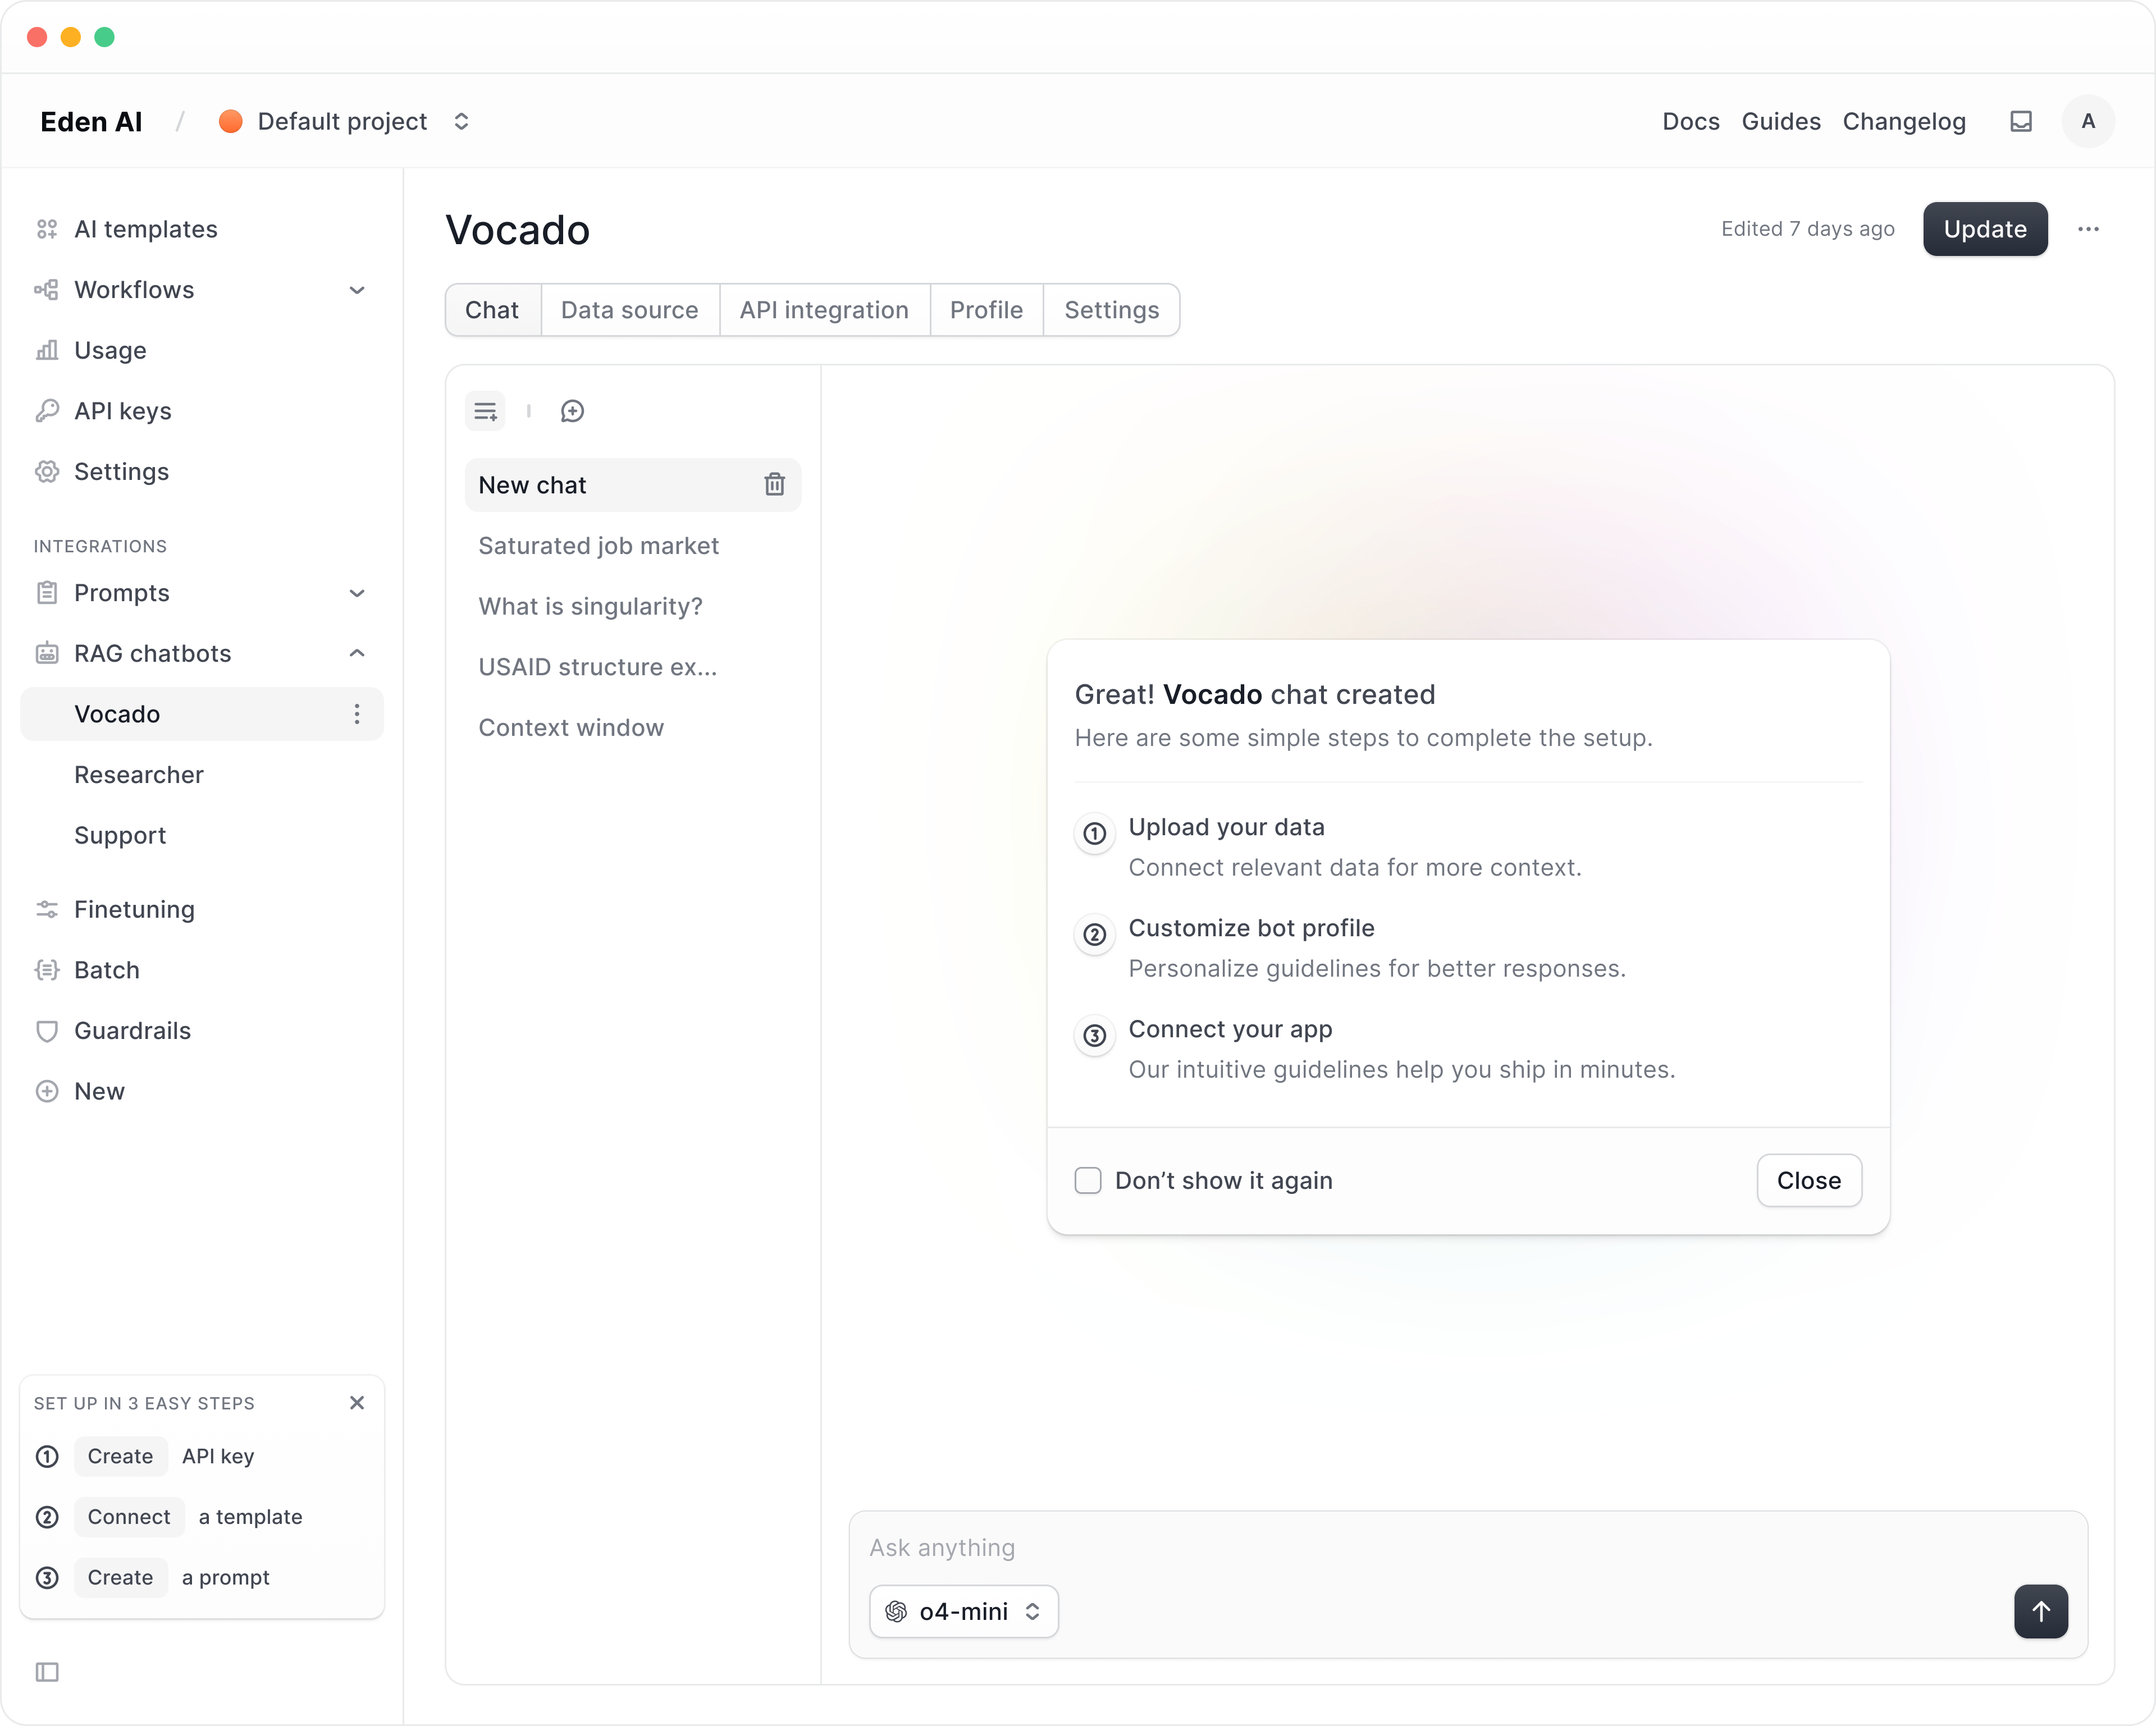2156x1726 pixels.
Task: Click step 3 Connect your app icon
Action: coord(1095,1035)
